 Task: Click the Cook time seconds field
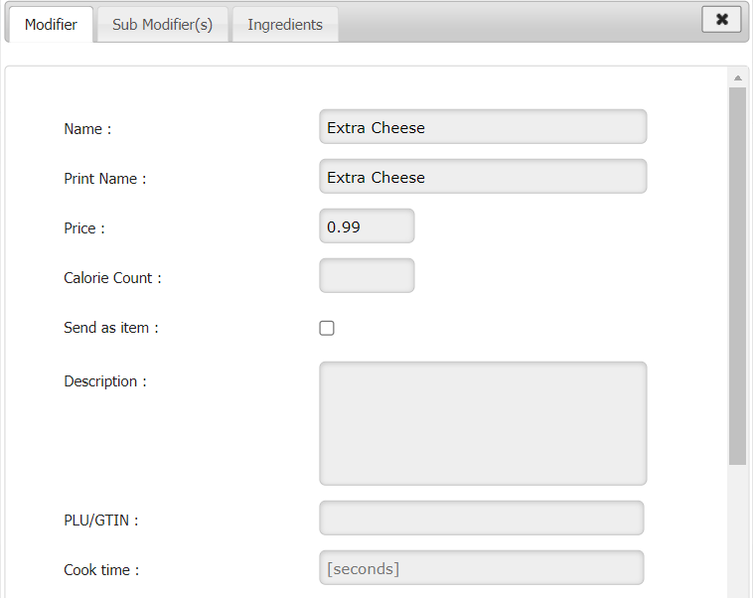pos(482,568)
